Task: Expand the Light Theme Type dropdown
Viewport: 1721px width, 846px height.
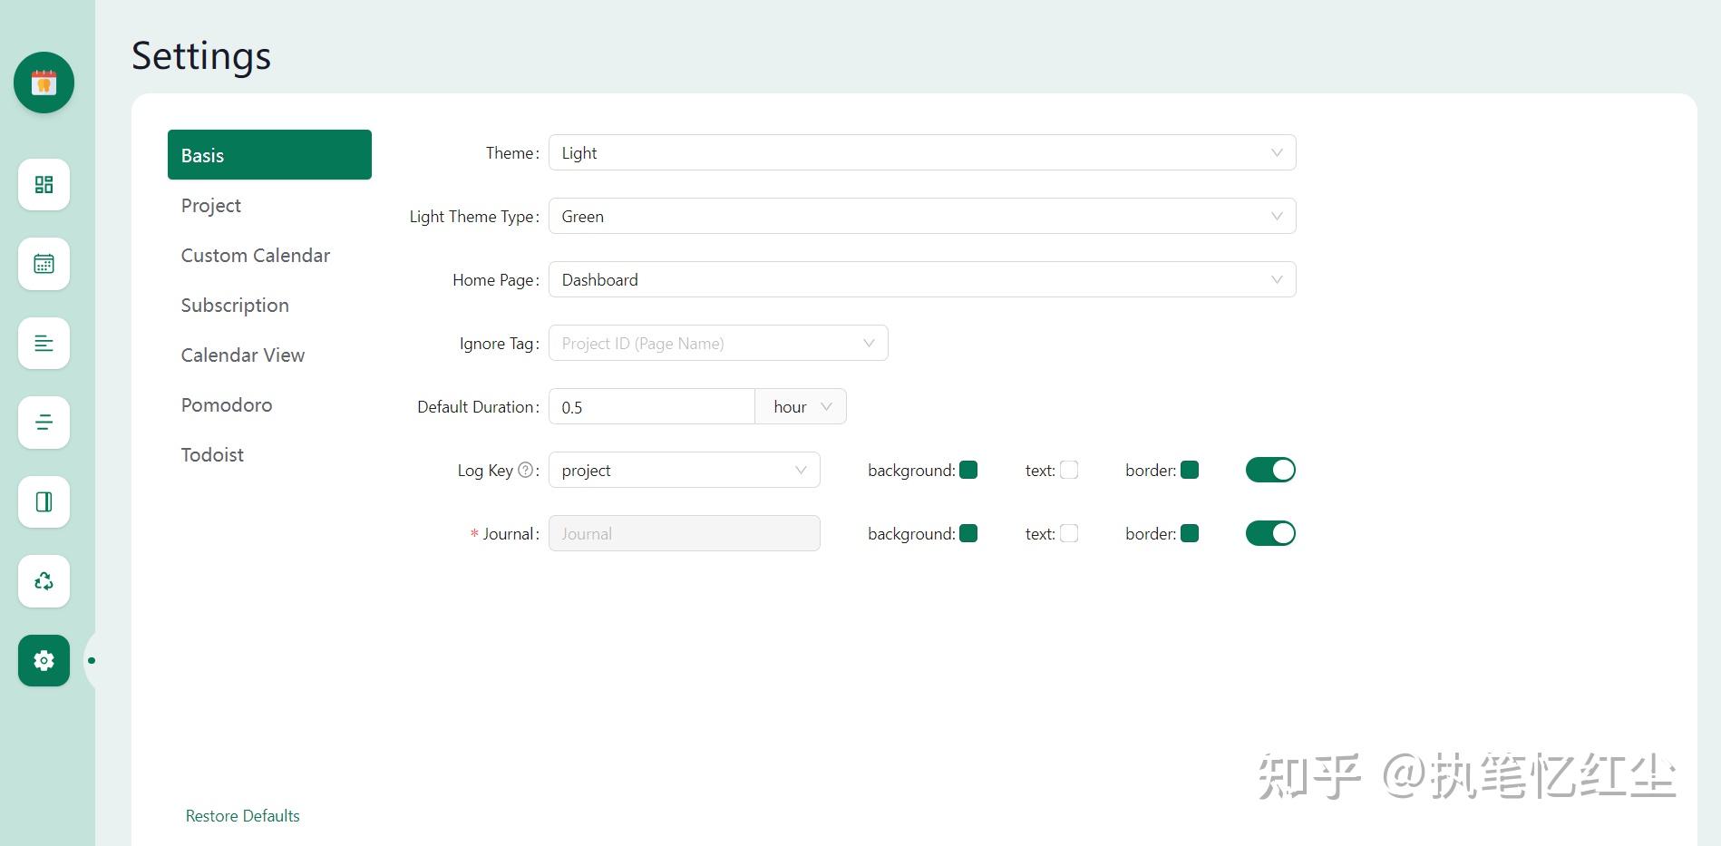Action: tap(921, 216)
